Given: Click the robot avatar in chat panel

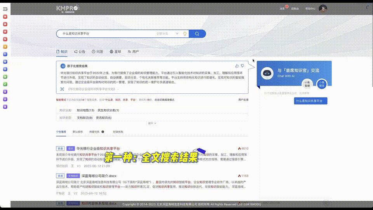Looking at the screenshot, I should click(267, 73).
